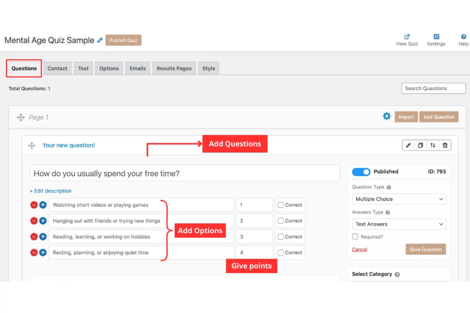Delete the question using trash icon
470x313 pixels.
point(445,145)
